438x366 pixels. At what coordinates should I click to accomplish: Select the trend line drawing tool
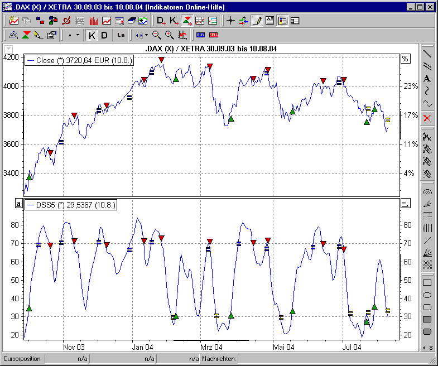(x=427, y=54)
